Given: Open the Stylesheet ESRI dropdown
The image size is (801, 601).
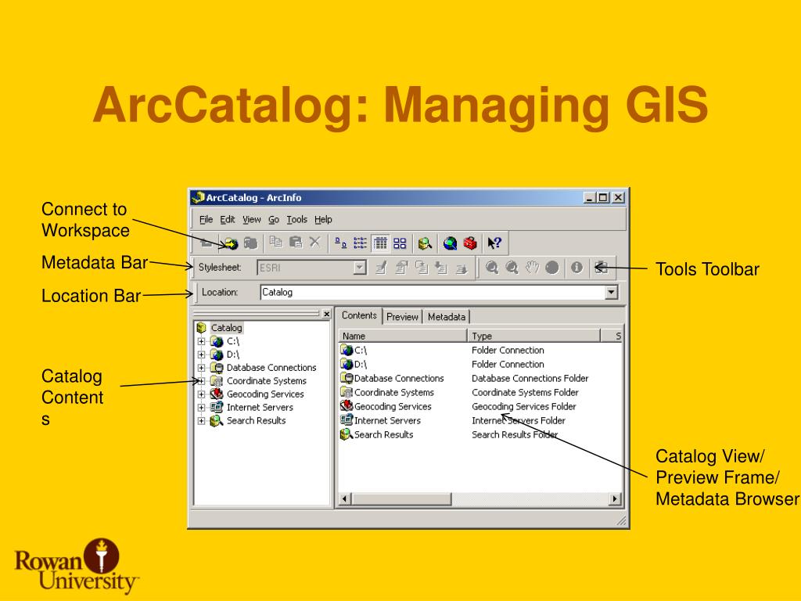Looking at the screenshot, I should pyautogui.click(x=360, y=268).
